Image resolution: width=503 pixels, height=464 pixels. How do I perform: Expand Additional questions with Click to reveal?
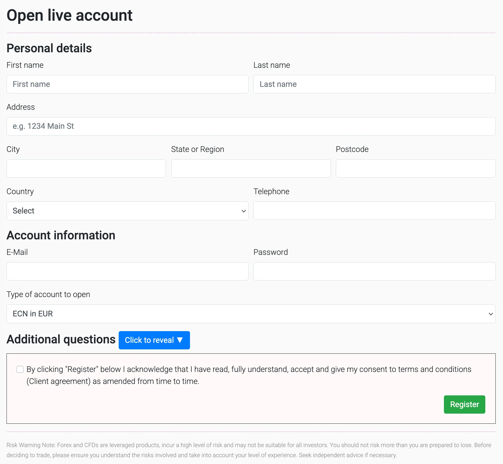click(154, 340)
